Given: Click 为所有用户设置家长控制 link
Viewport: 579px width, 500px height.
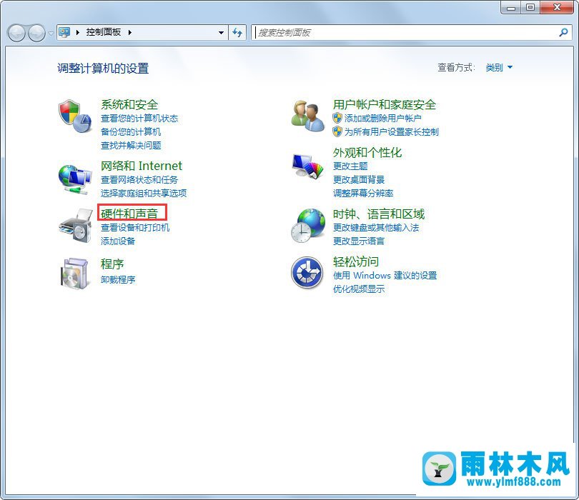Looking at the screenshot, I should (392, 131).
